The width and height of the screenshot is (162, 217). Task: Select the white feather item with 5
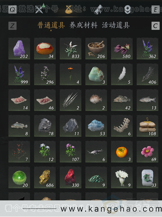click(122, 74)
